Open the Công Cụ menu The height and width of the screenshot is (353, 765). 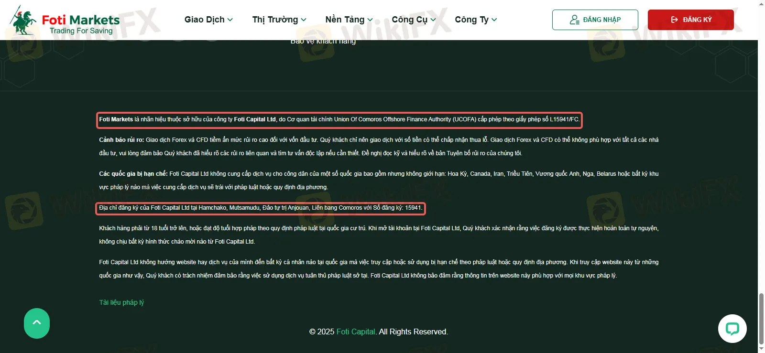coord(414,20)
